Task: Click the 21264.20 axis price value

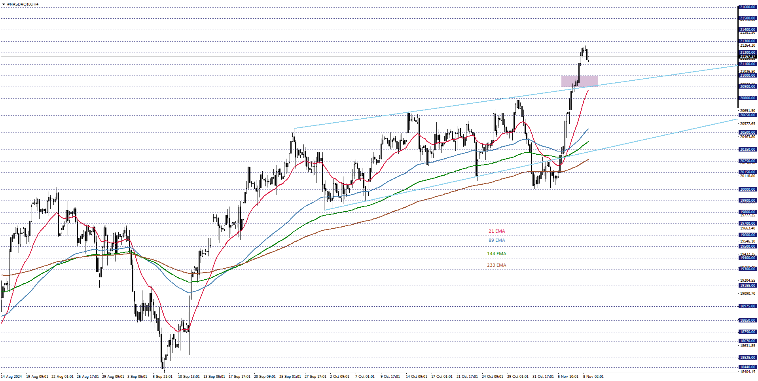Action: click(747, 45)
